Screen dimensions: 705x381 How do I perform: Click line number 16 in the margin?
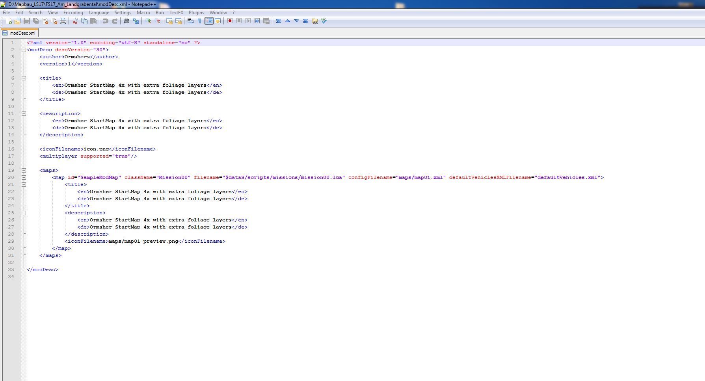click(x=11, y=149)
